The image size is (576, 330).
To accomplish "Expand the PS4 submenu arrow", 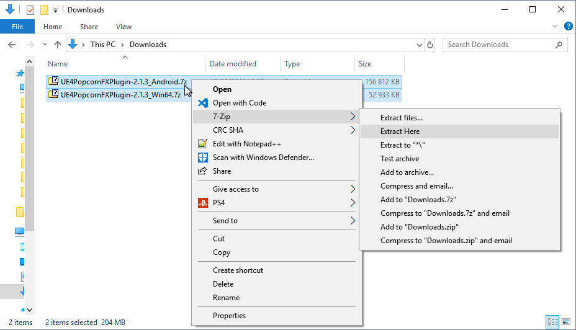I will pyautogui.click(x=353, y=203).
